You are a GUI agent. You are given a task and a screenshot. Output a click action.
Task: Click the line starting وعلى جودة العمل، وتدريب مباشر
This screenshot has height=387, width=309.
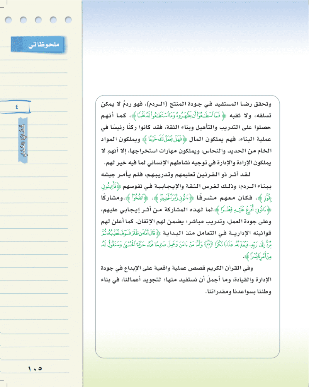pyautogui.click(x=186, y=221)
